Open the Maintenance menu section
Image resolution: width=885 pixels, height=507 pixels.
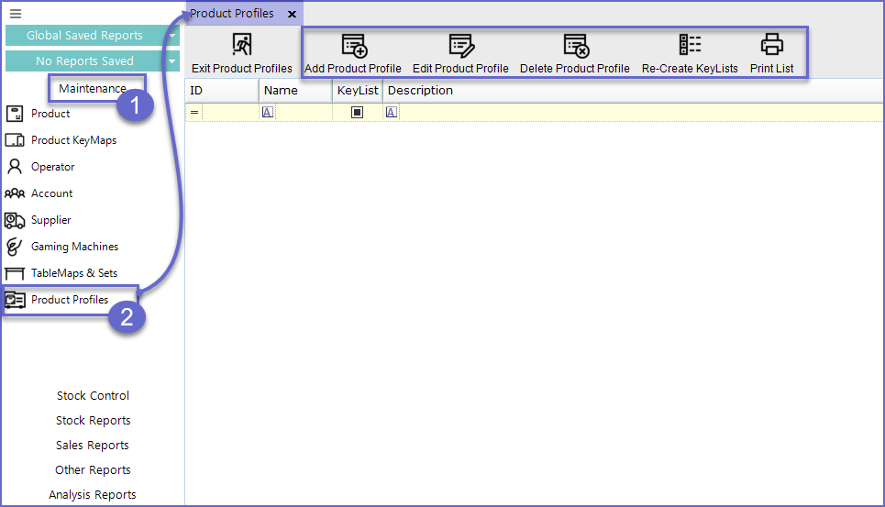(92, 89)
